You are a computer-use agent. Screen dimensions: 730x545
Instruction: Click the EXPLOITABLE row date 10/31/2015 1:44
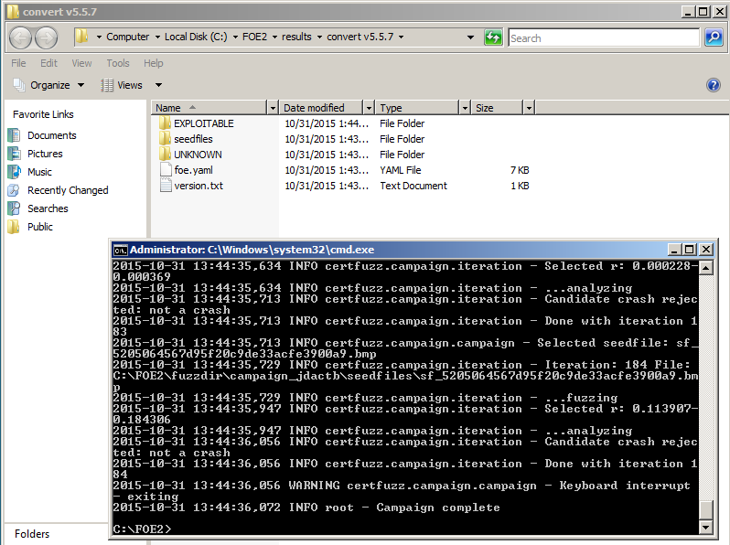click(327, 123)
